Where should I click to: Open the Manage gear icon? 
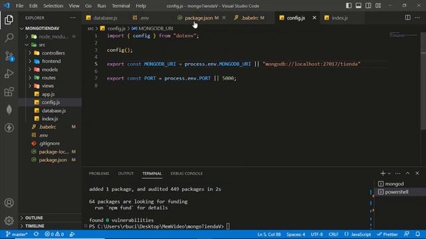point(9,221)
